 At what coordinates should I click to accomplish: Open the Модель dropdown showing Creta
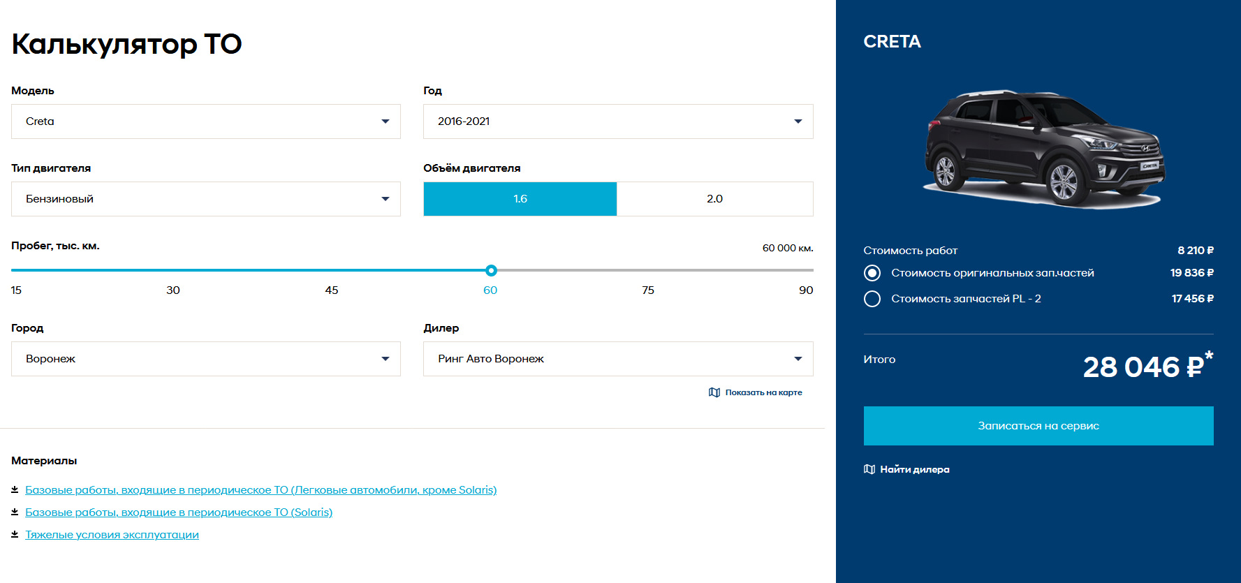pos(206,121)
